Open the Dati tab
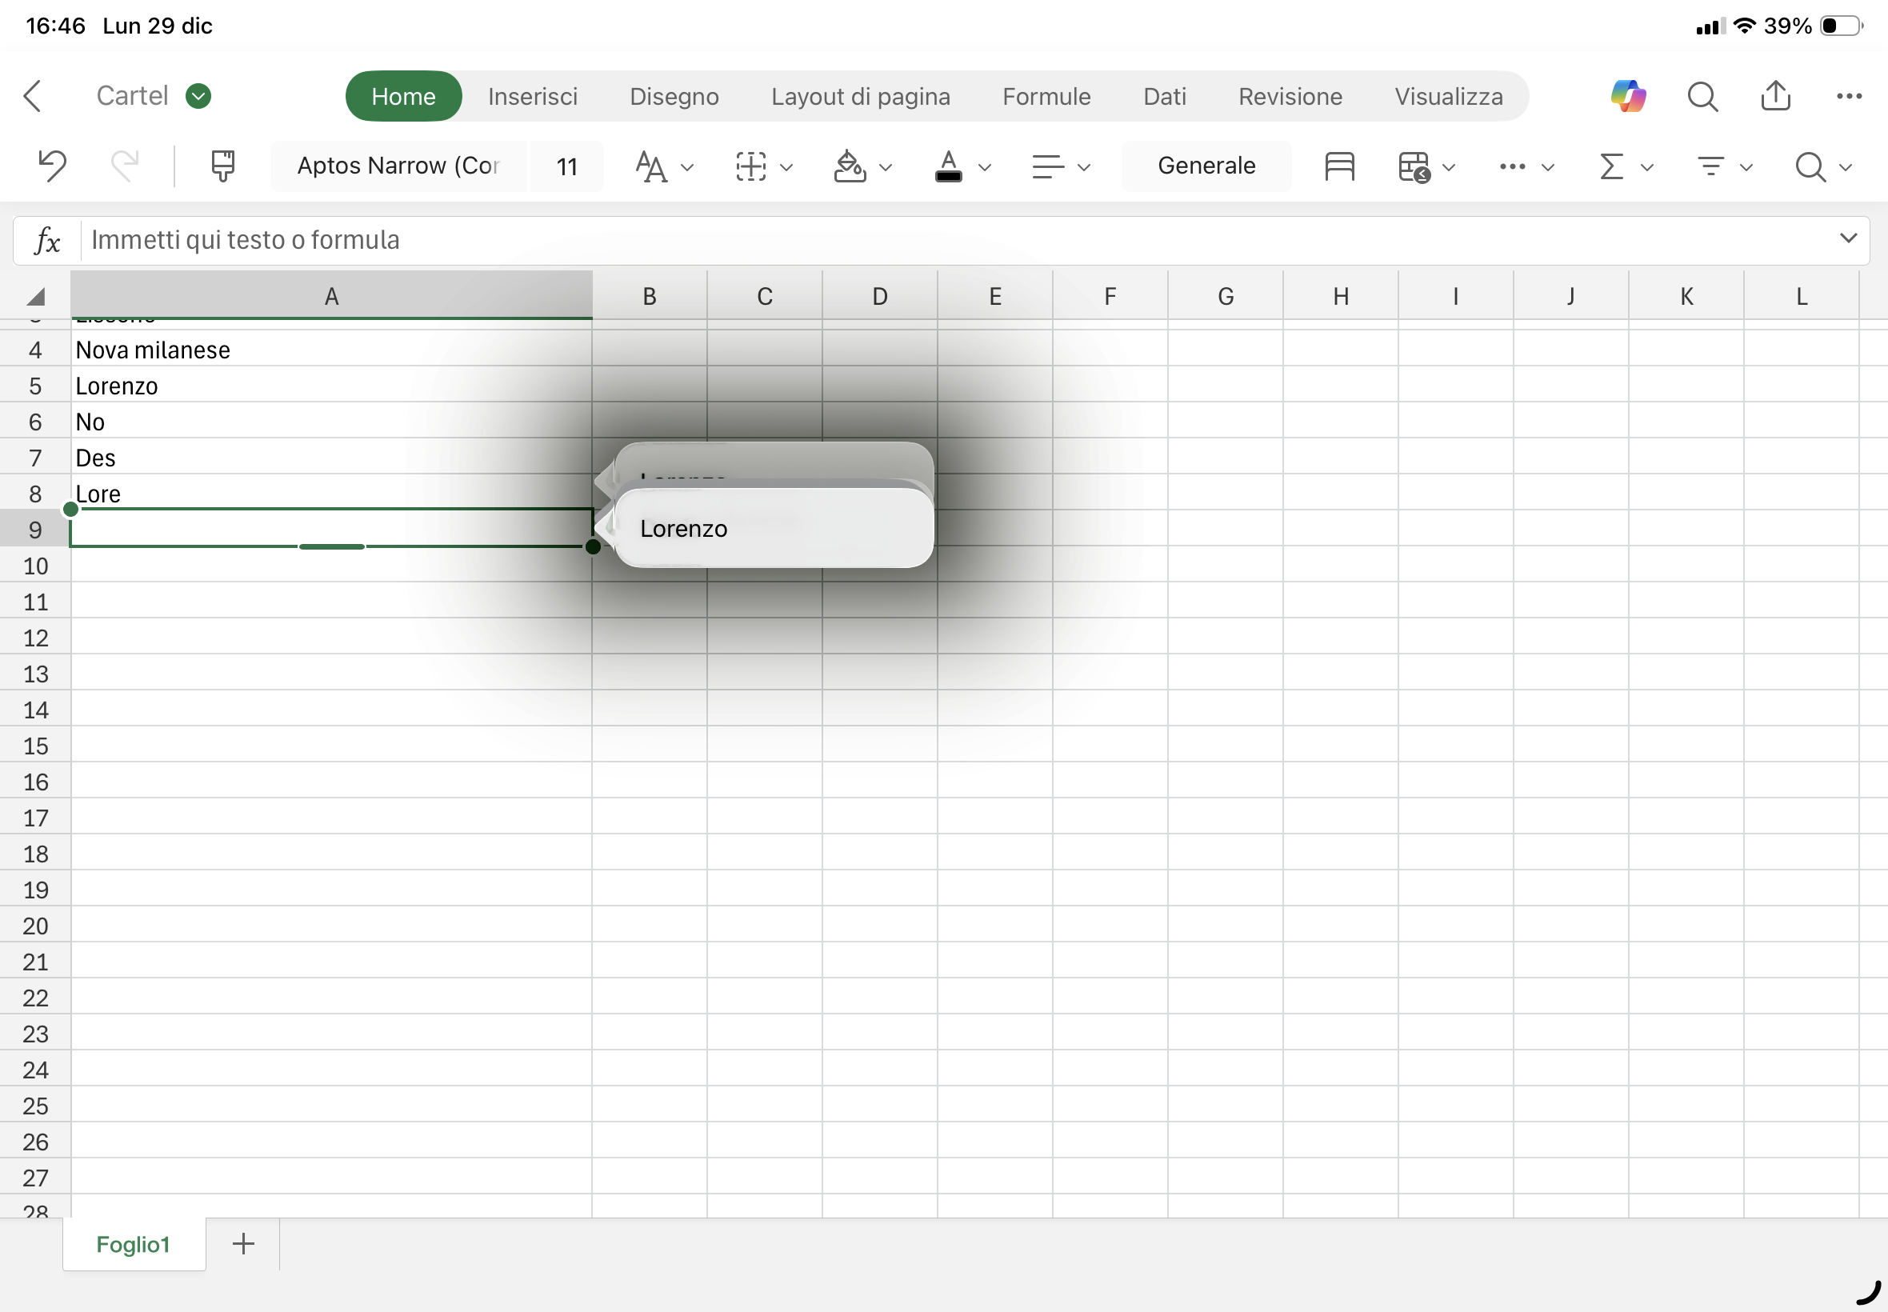This screenshot has height=1312, width=1888. (x=1165, y=96)
